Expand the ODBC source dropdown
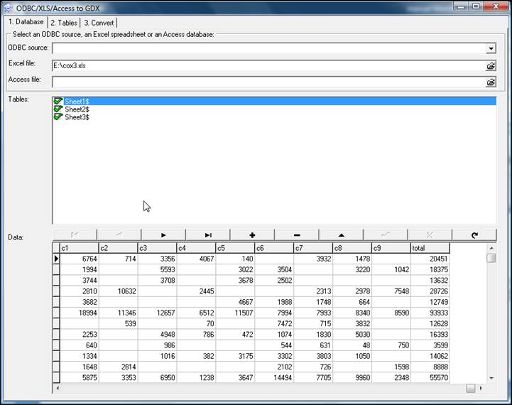This screenshot has height=405, width=512. (x=490, y=48)
